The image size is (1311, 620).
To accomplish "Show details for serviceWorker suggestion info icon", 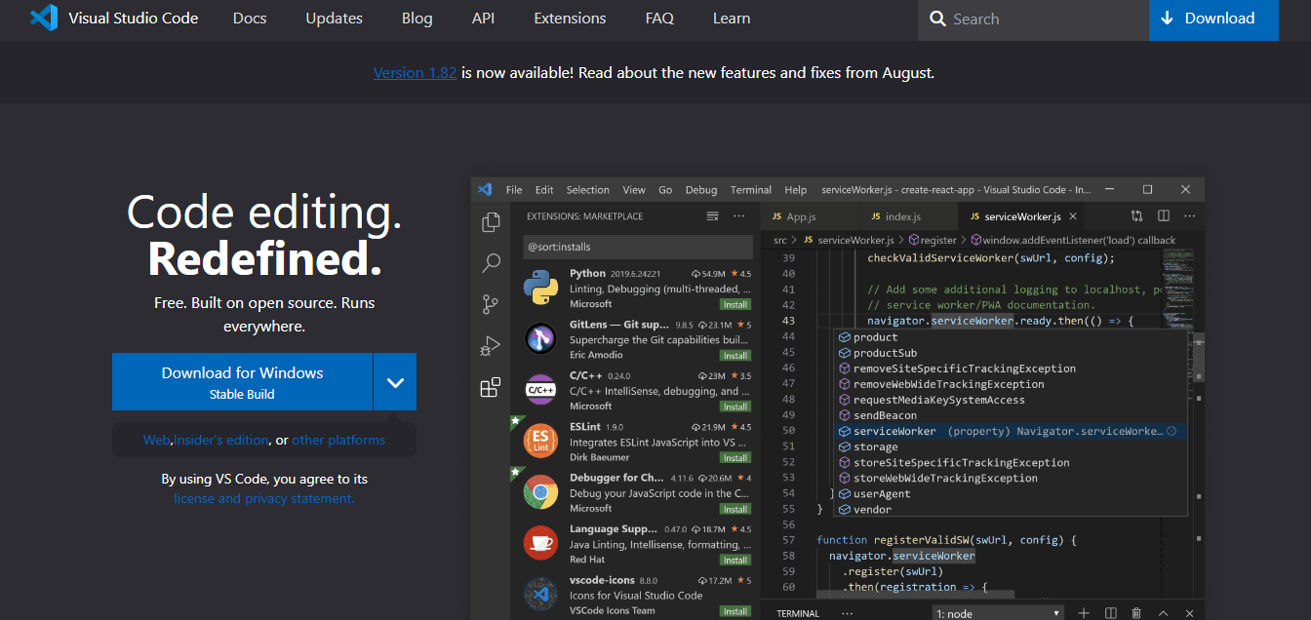I will click(1172, 431).
